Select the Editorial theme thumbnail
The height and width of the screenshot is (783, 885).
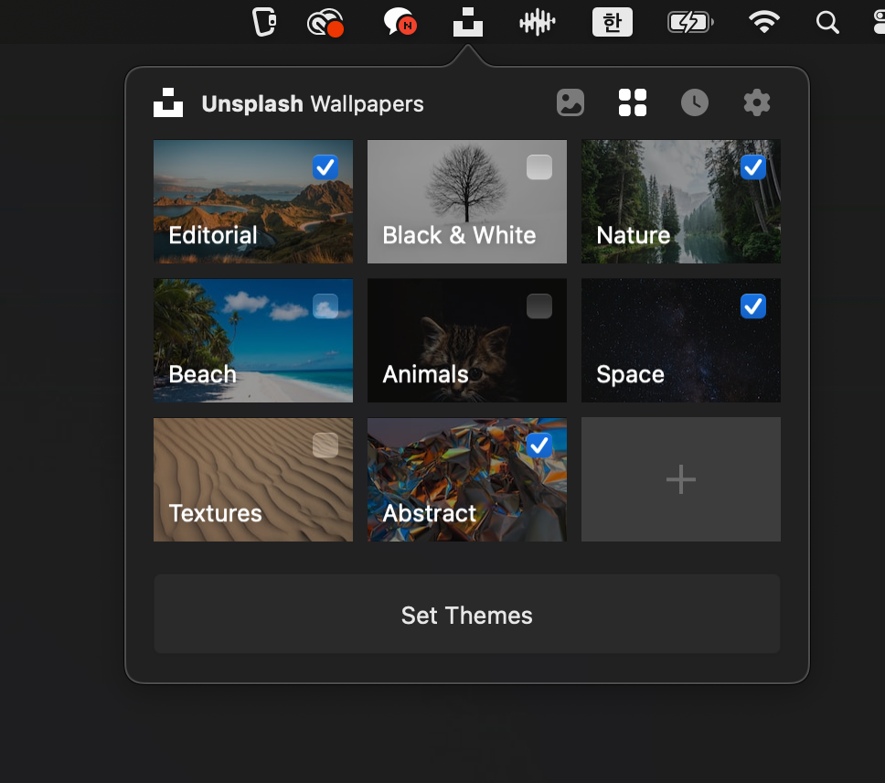pyautogui.click(x=253, y=201)
